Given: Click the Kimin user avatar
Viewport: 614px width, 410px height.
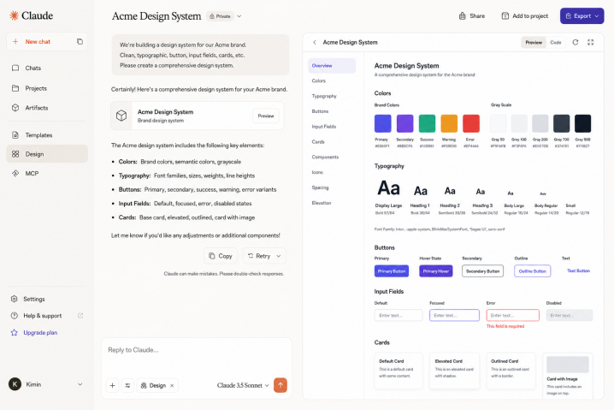Looking at the screenshot, I should pos(15,384).
